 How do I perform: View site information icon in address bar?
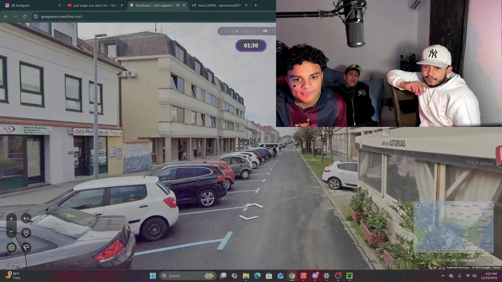[36, 16]
